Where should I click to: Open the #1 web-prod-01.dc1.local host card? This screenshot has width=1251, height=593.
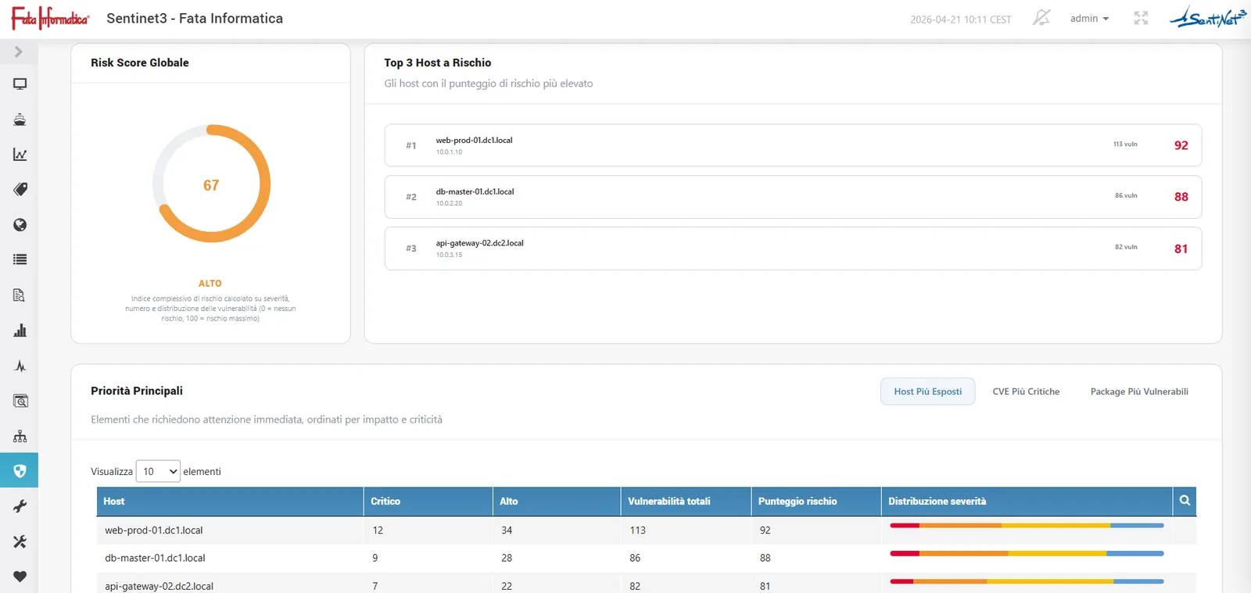pos(793,145)
